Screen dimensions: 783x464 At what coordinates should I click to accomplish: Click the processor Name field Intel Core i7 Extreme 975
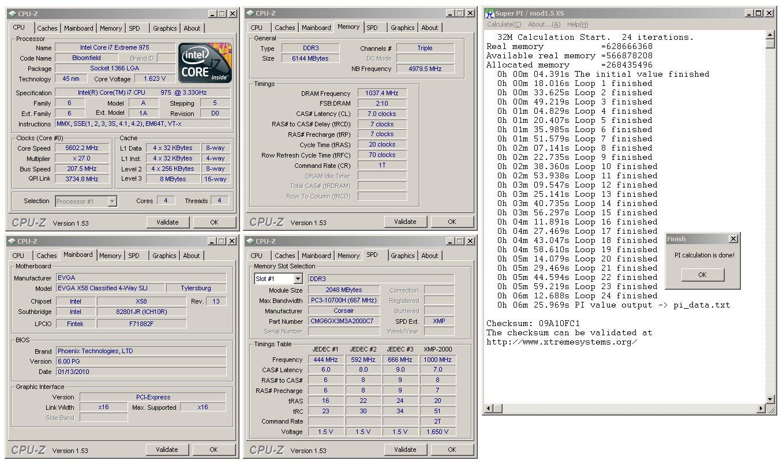(115, 48)
